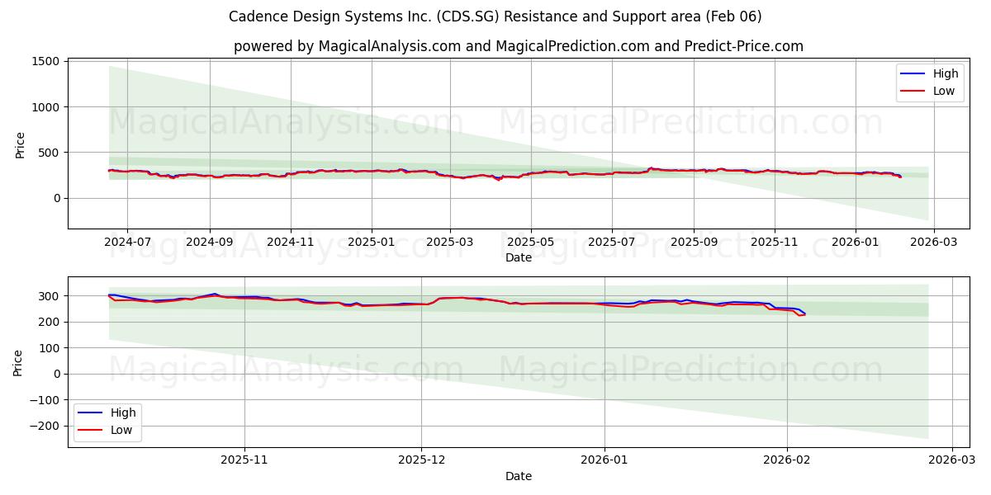Click 'High' in the top chart legend
This screenshot has width=991, height=495.
coord(946,73)
